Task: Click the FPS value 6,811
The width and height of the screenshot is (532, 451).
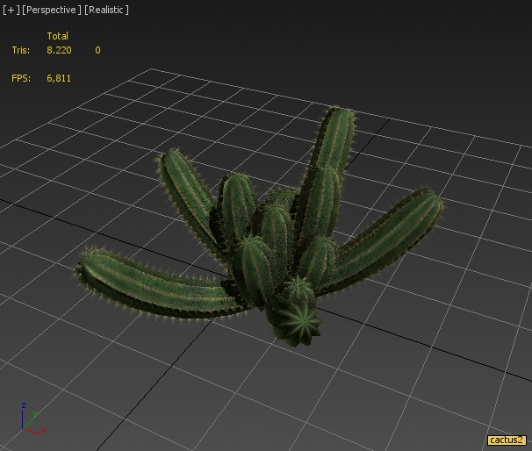Action: (x=59, y=78)
